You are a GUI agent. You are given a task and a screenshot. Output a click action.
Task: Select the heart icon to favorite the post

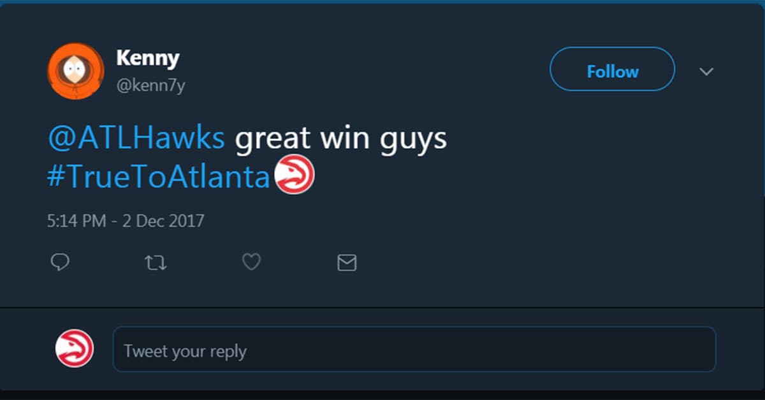[x=251, y=262]
